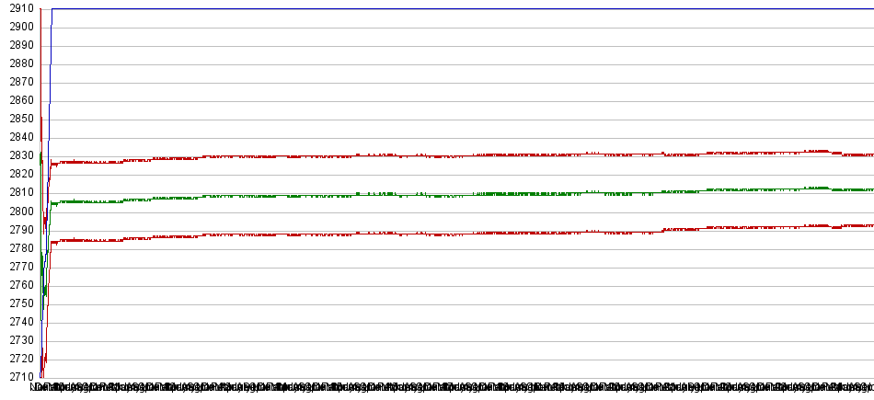The image size is (874, 400).
Task: Click the 2720 y-axis label
Action: pos(20,358)
